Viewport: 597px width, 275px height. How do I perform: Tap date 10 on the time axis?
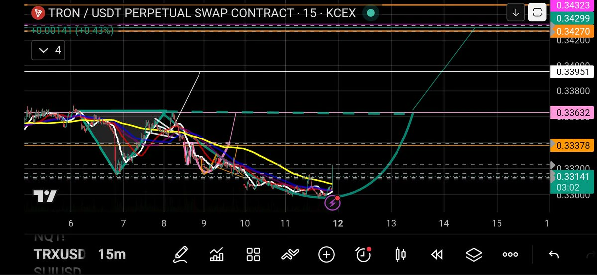pos(244,223)
